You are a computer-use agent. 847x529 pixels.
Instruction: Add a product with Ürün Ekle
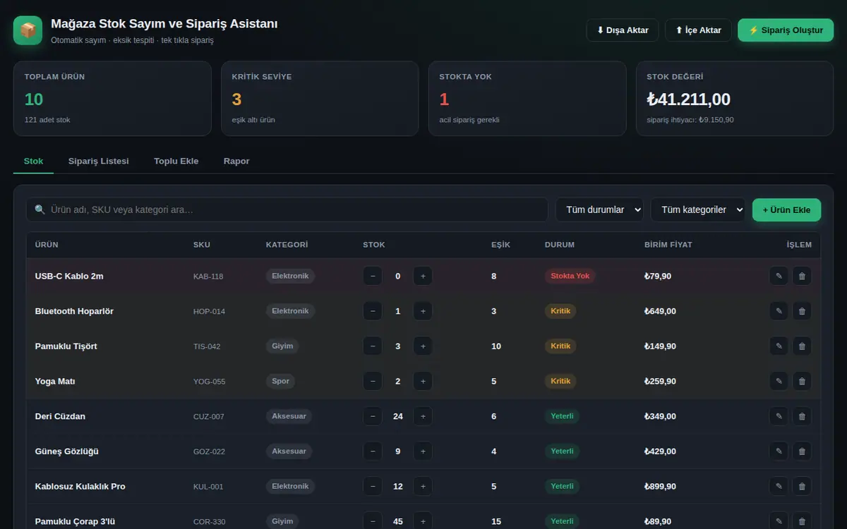pyautogui.click(x=786, y=209)
